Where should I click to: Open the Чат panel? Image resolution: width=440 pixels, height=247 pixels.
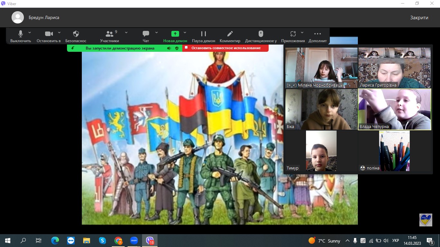(x=146, y=36)
